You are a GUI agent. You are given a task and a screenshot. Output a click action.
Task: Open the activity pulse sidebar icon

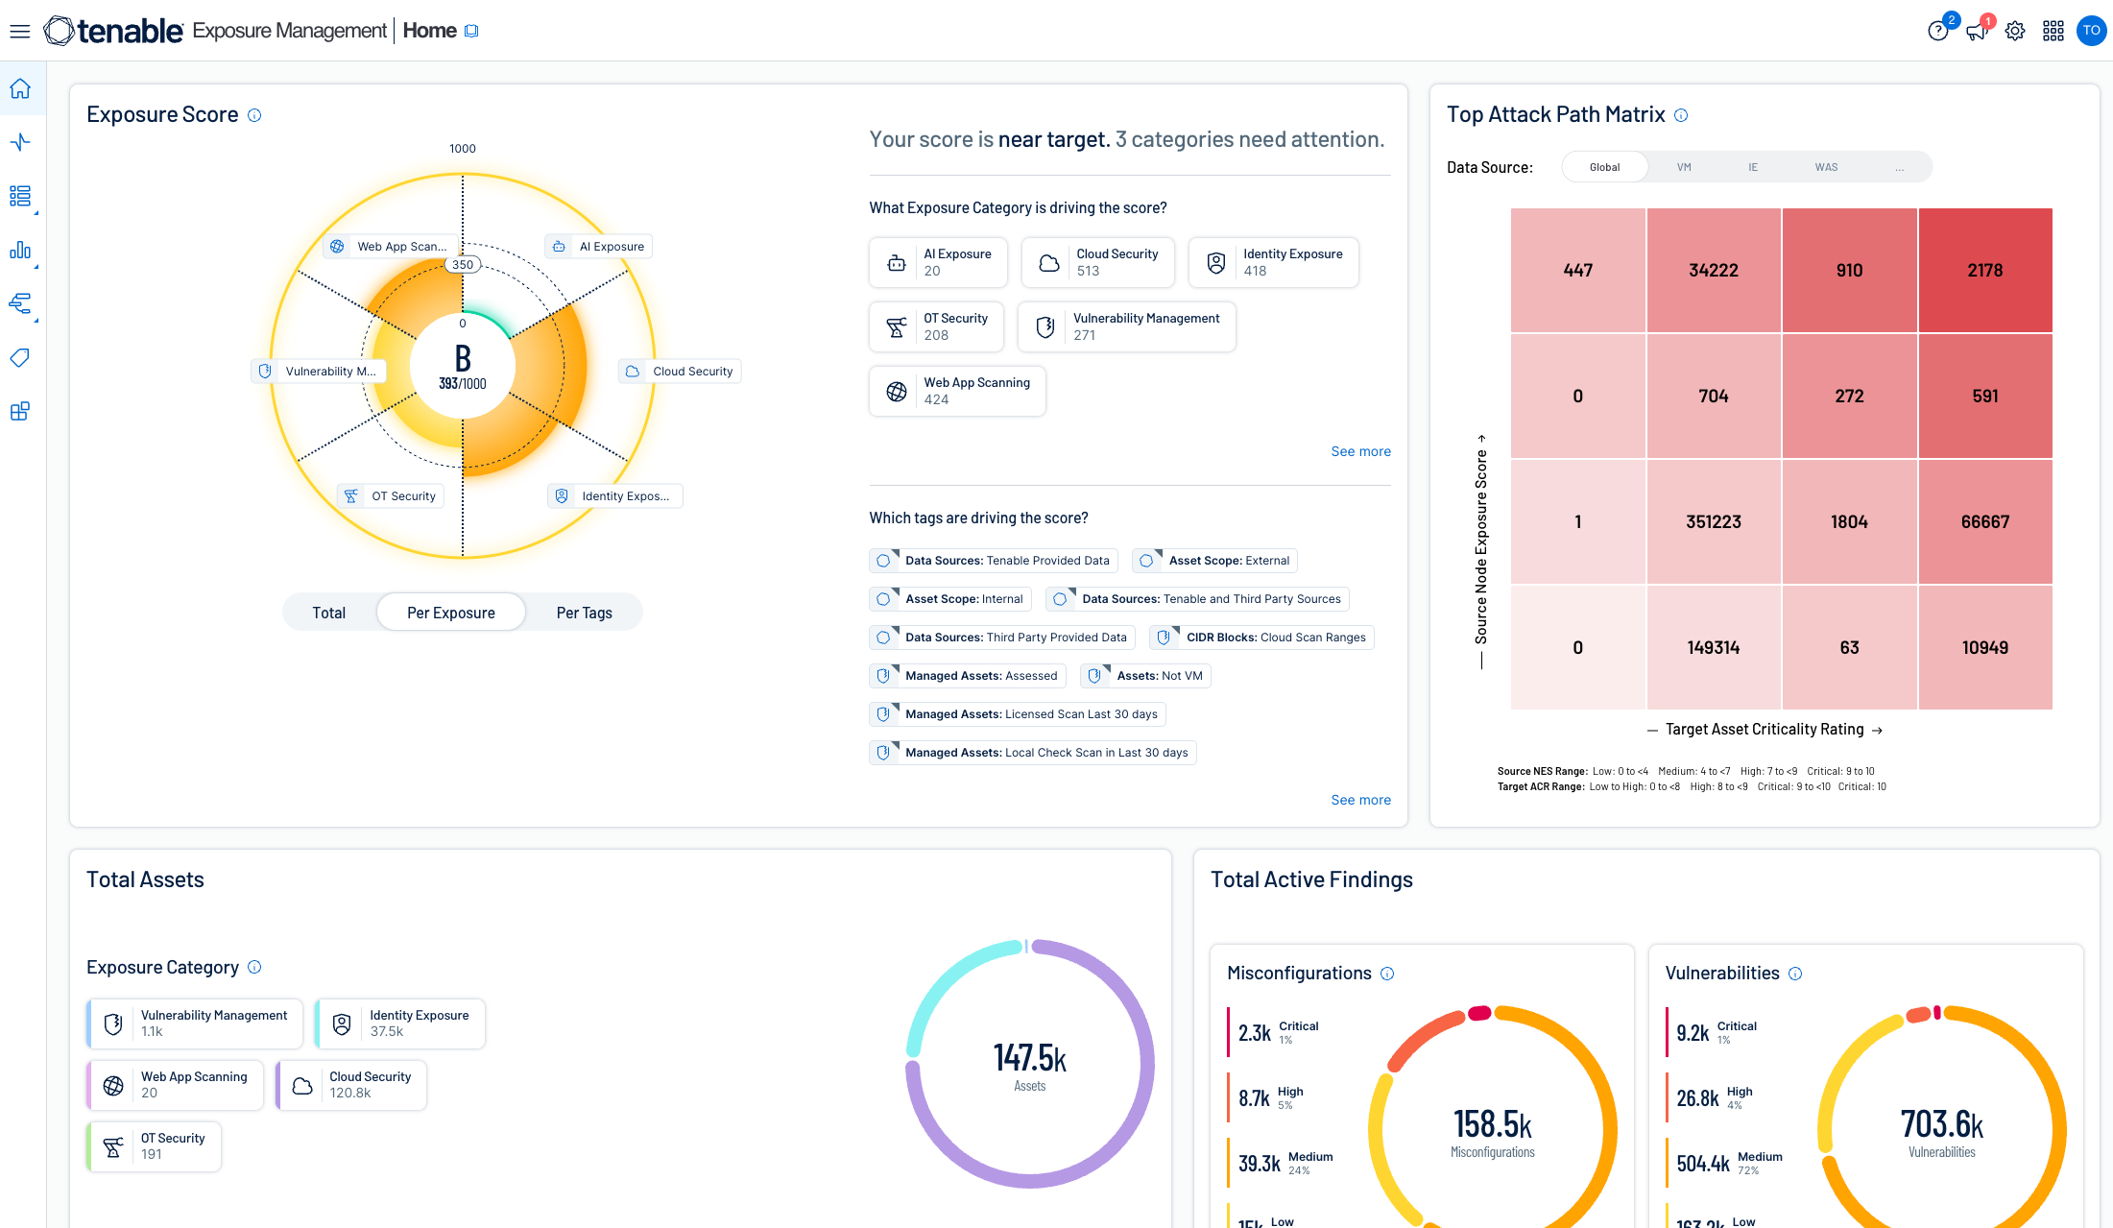pyautogui.click(x=20, y=143)
